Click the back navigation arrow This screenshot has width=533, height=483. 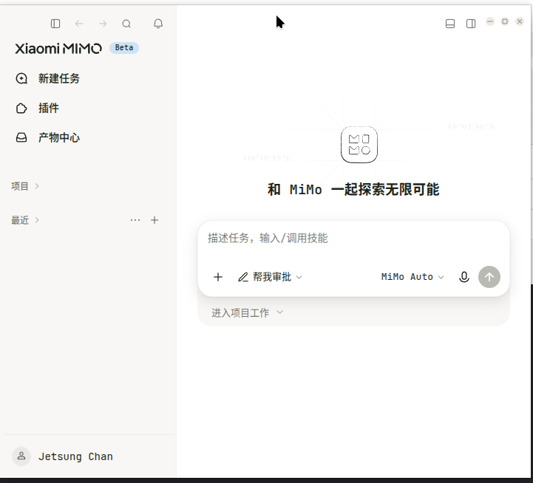(x=79, y=24)
